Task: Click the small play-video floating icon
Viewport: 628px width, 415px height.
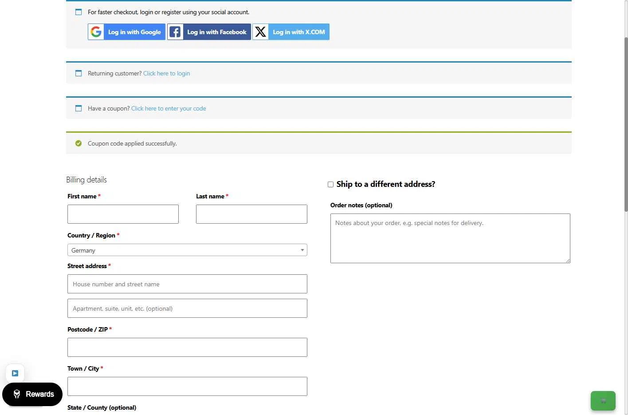Action: pyautogui.click(x=15, y=373)
